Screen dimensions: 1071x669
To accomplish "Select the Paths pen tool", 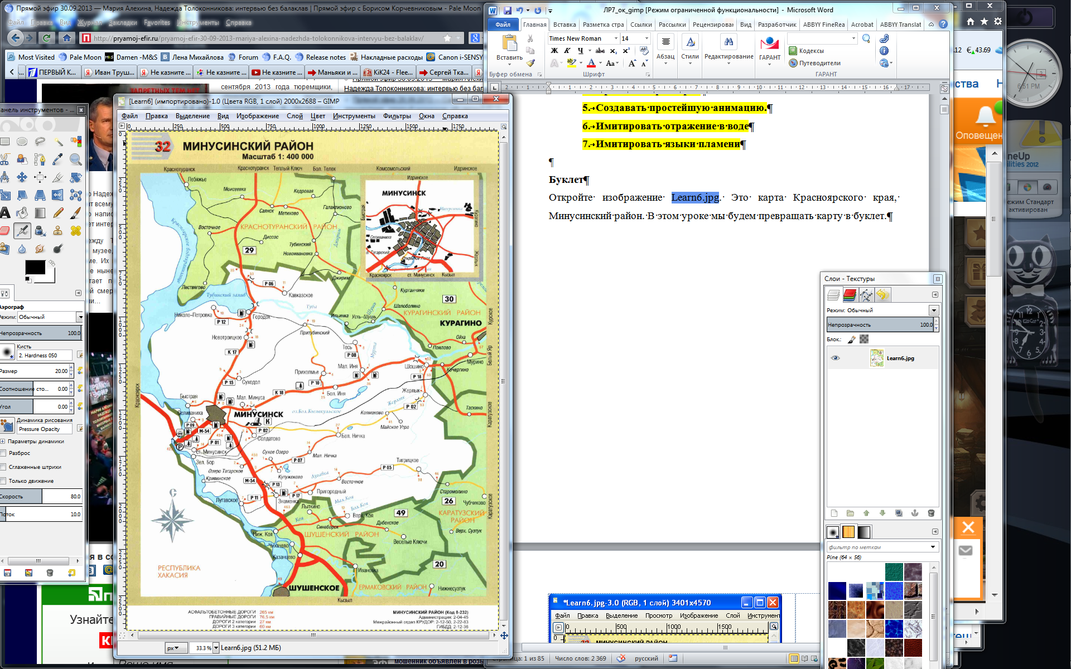I will pos(40,159).
